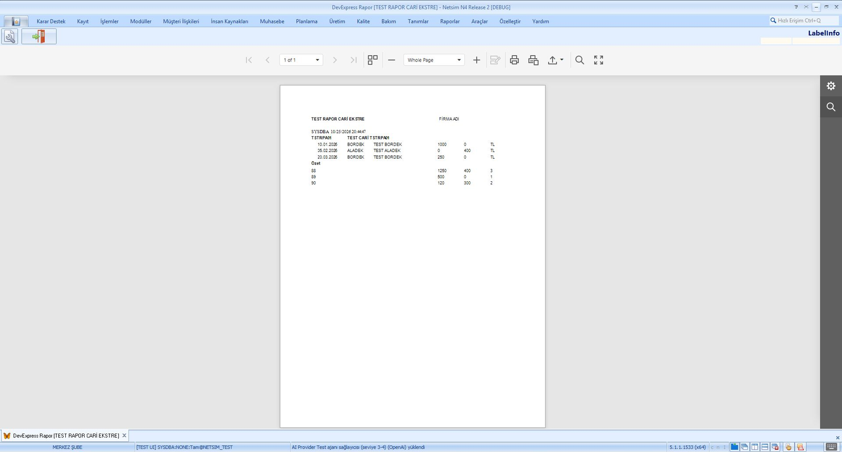Screen dimensions: 842x452
Task: Open search using the toolbar magnifier
Action: pos(579,60)
